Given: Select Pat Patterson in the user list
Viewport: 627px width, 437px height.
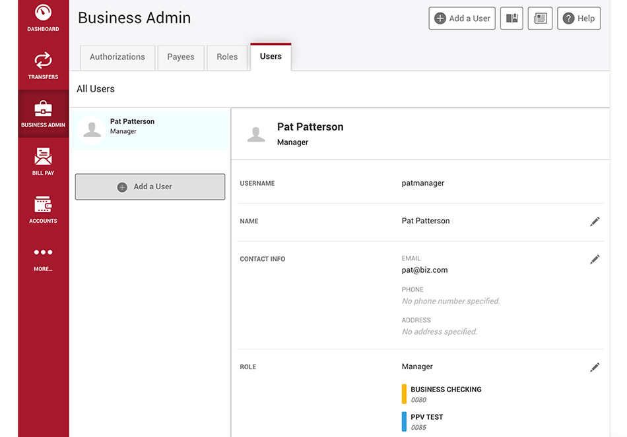Looking at the screenshot, I should (150, 131).
